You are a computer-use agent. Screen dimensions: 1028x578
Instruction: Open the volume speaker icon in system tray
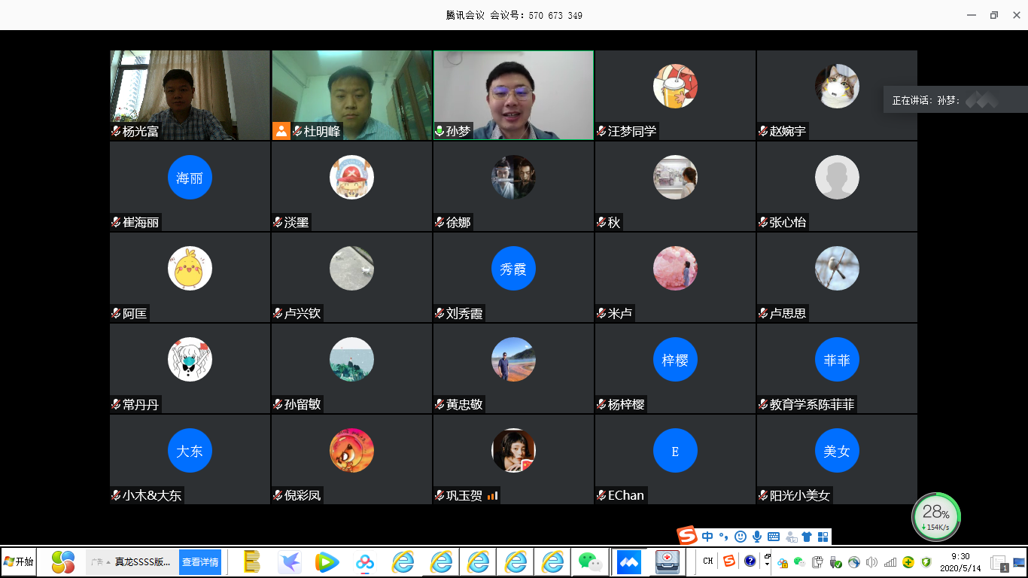[x=871, y=561]
